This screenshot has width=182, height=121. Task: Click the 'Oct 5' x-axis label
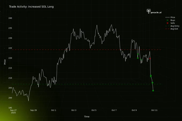(94, 110)
